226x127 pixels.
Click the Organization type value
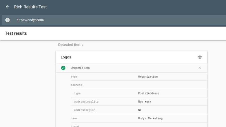click(x=148, y=76)
